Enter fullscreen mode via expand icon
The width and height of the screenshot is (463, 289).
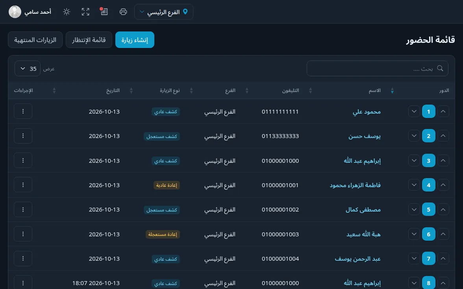click(x=85, y=12)
